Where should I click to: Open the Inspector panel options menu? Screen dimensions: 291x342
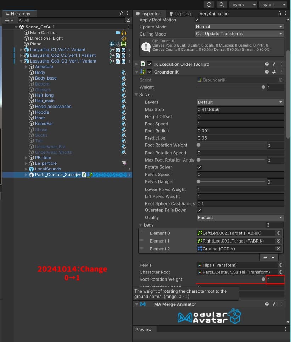(x=285, y=13)
